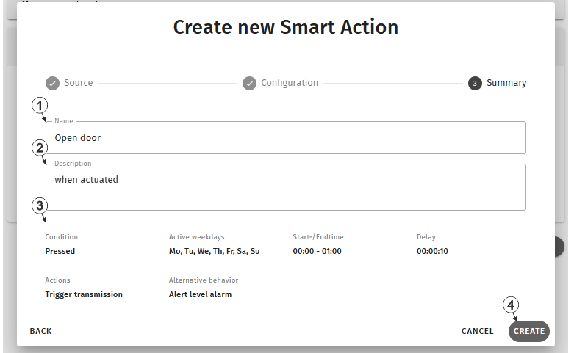Select the Trigger transmission action text
This screenshot has width=574, height=353.
pyautogui.click(x=84, y=294)
